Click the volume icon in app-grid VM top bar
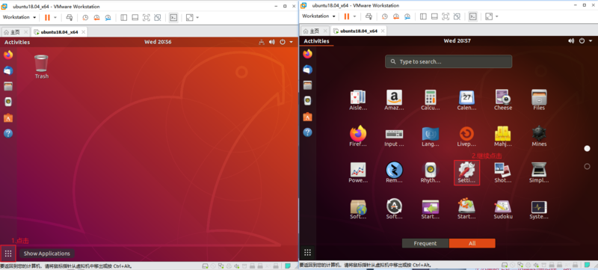 (x=571, y=41)
